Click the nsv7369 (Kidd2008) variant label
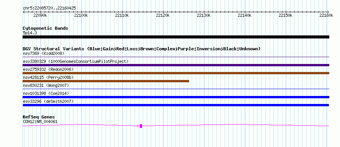Image resolution: width=340 pixels, height=147 pixels. pos(44,53)
